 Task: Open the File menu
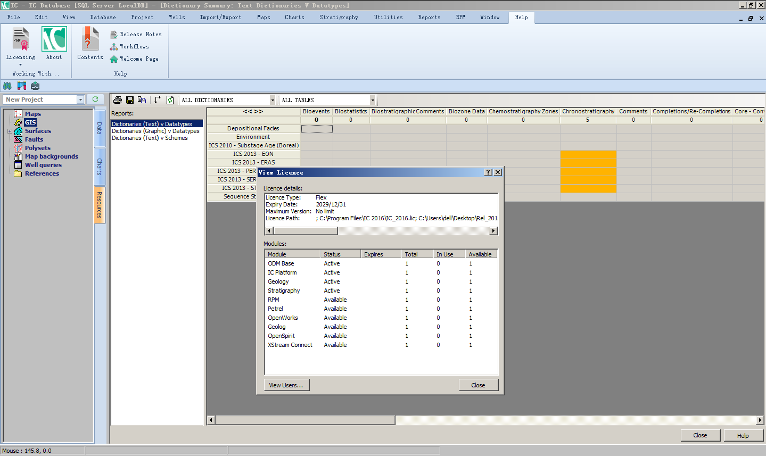[14, 17]
